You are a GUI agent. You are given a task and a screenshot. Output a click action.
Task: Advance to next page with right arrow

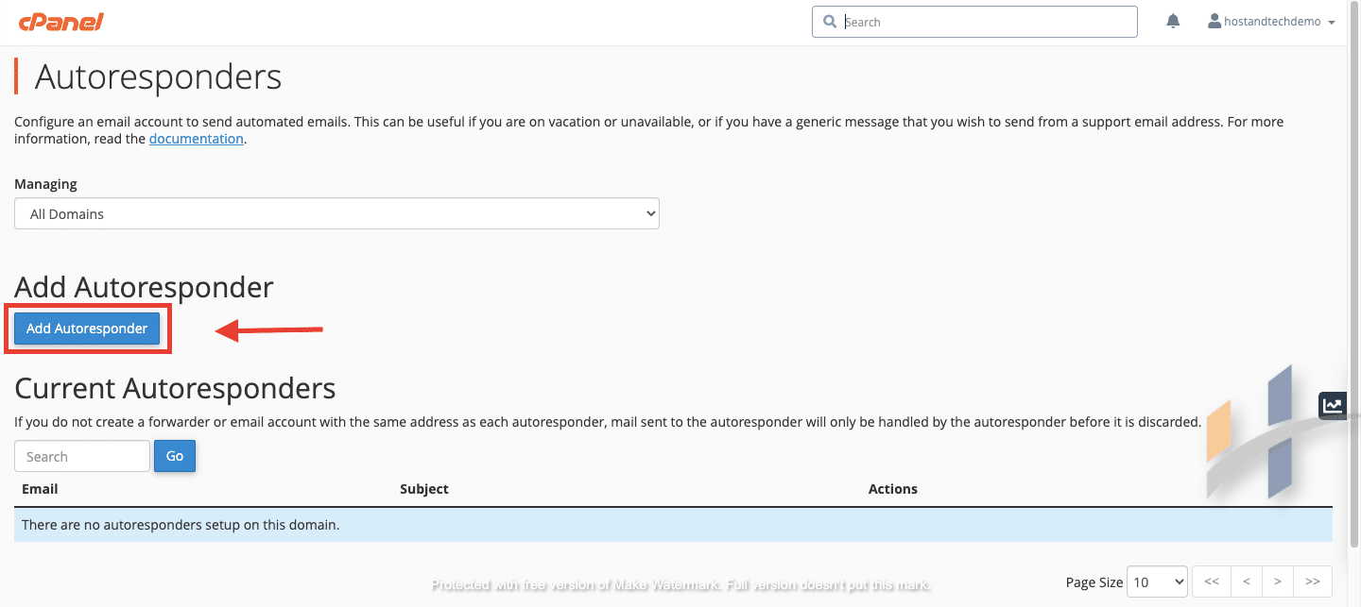[x=1278, y=582]
